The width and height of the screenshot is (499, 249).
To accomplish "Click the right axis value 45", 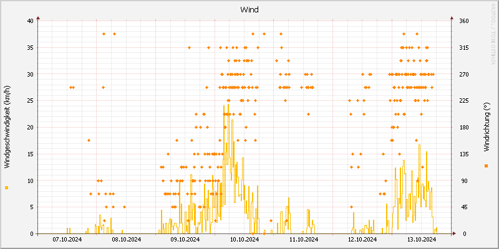I will pos(463,207).
